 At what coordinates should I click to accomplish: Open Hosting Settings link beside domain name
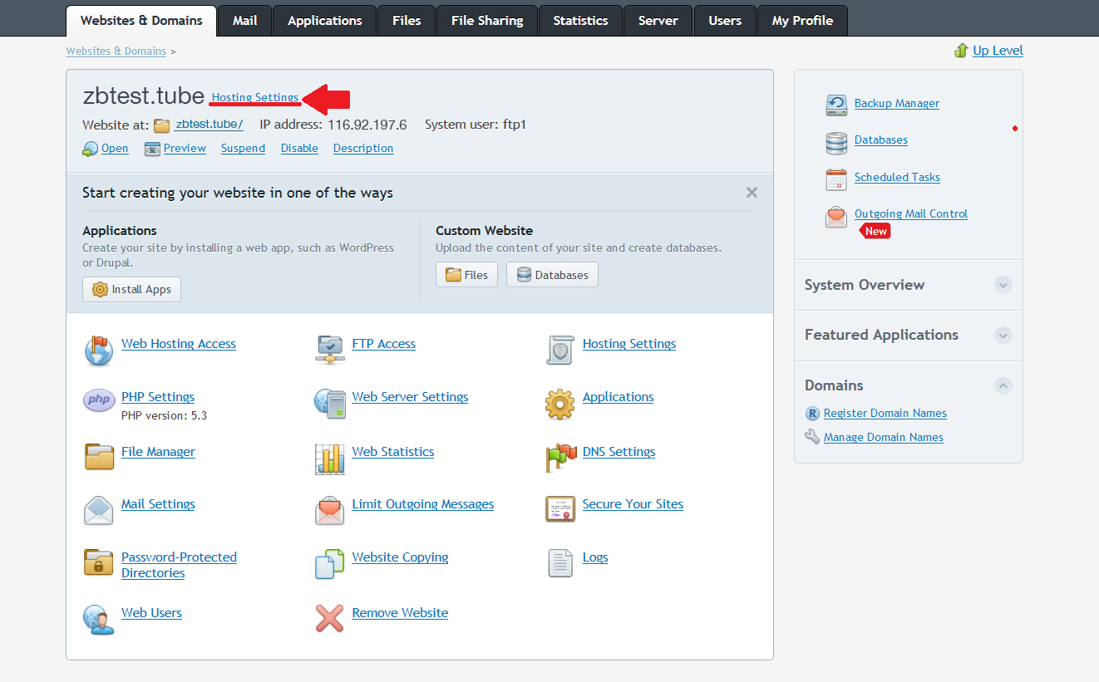point(254,97)
